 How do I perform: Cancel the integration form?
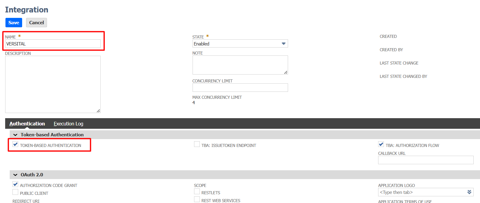click(x=36, y=23)
